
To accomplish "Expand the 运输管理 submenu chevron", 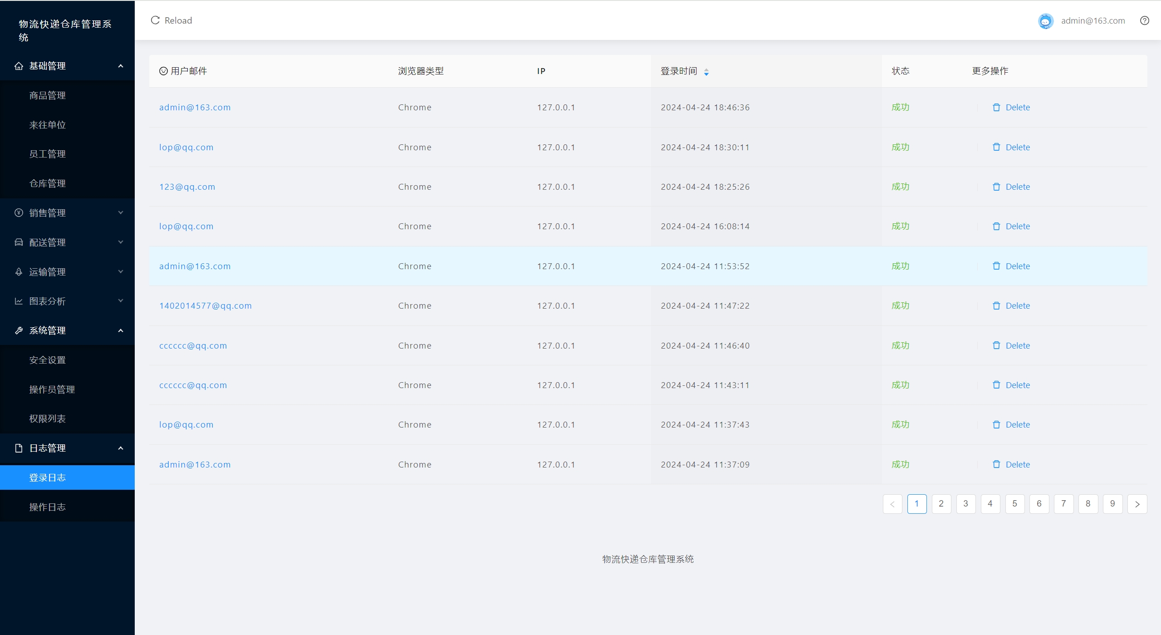I will coord(121,272).
